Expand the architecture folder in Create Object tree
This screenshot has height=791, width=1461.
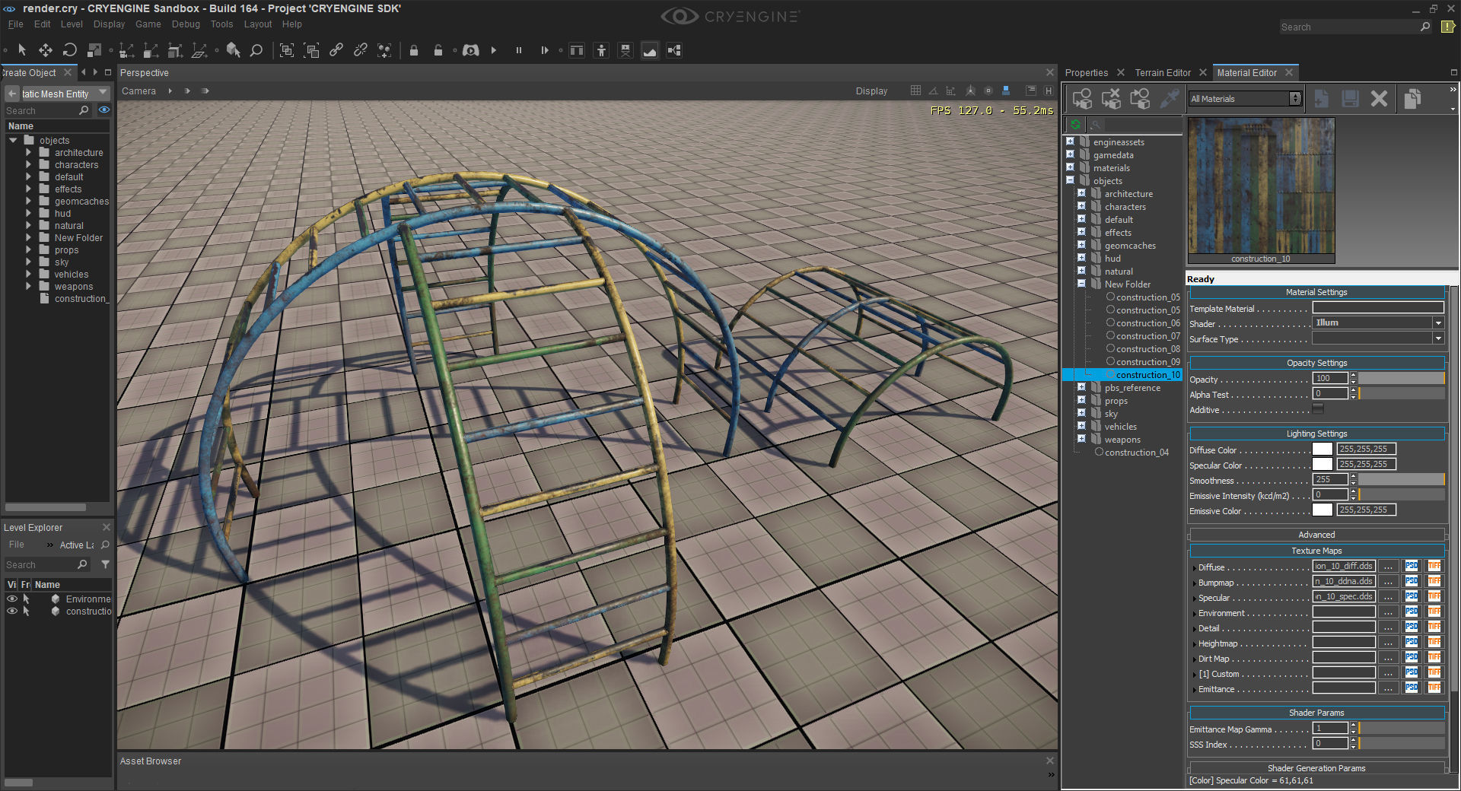pyautogui.click(x=28, y=152)
